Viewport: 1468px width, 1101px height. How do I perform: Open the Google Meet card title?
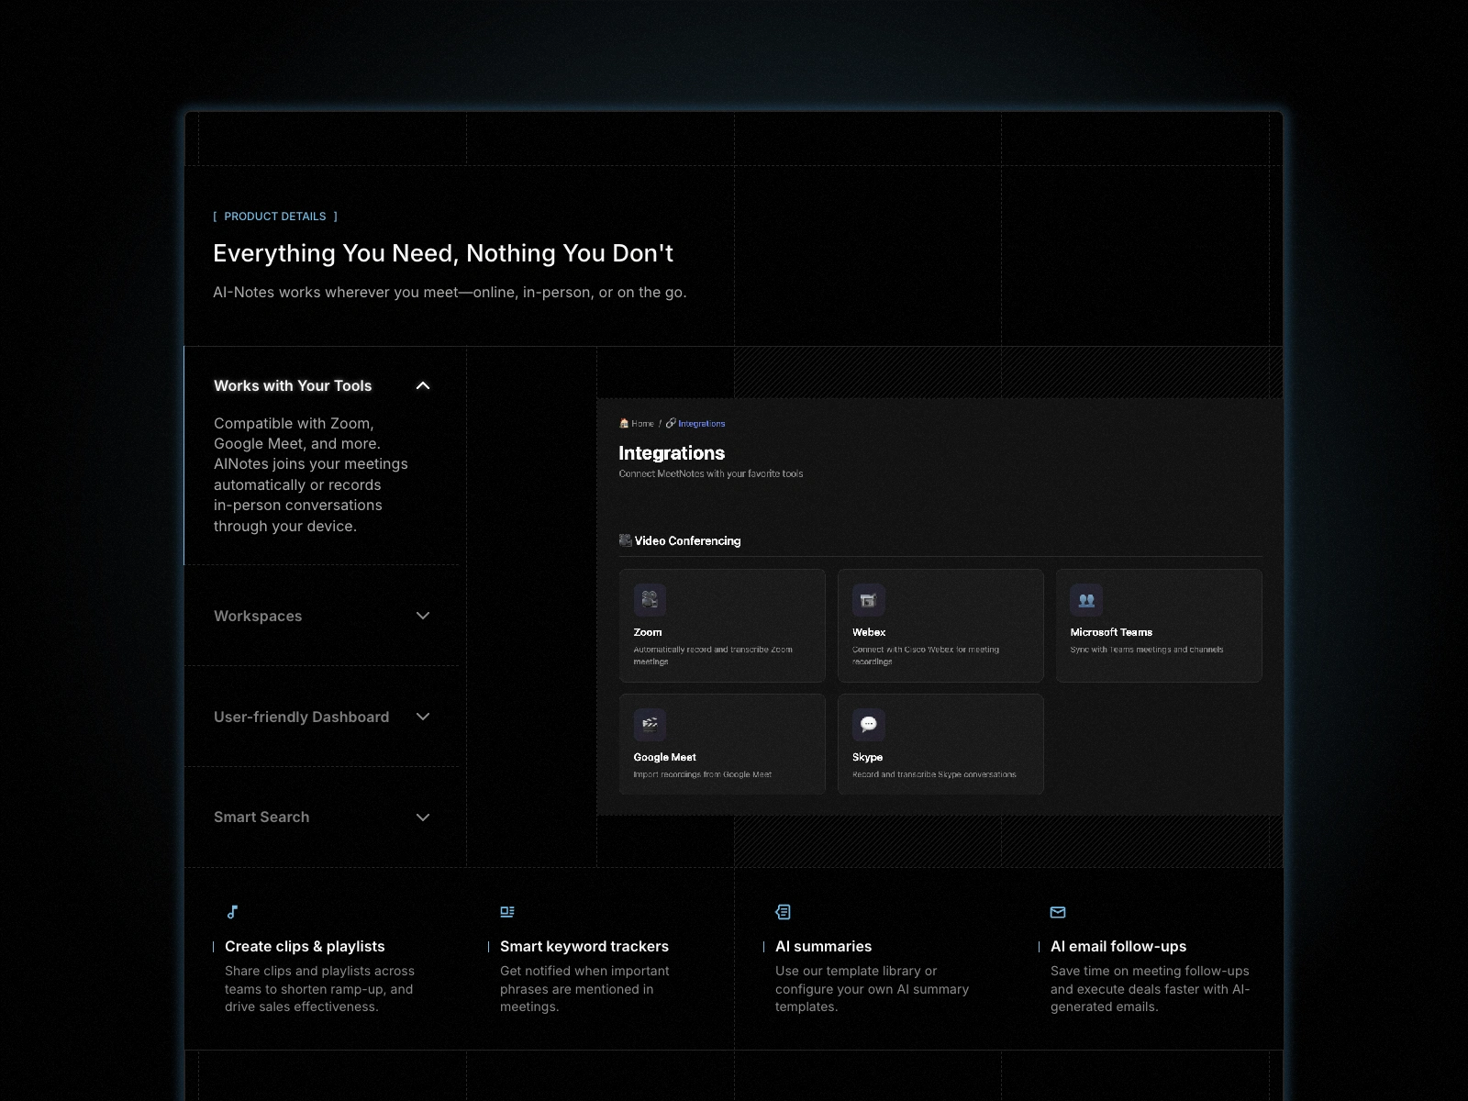(664, 757)
